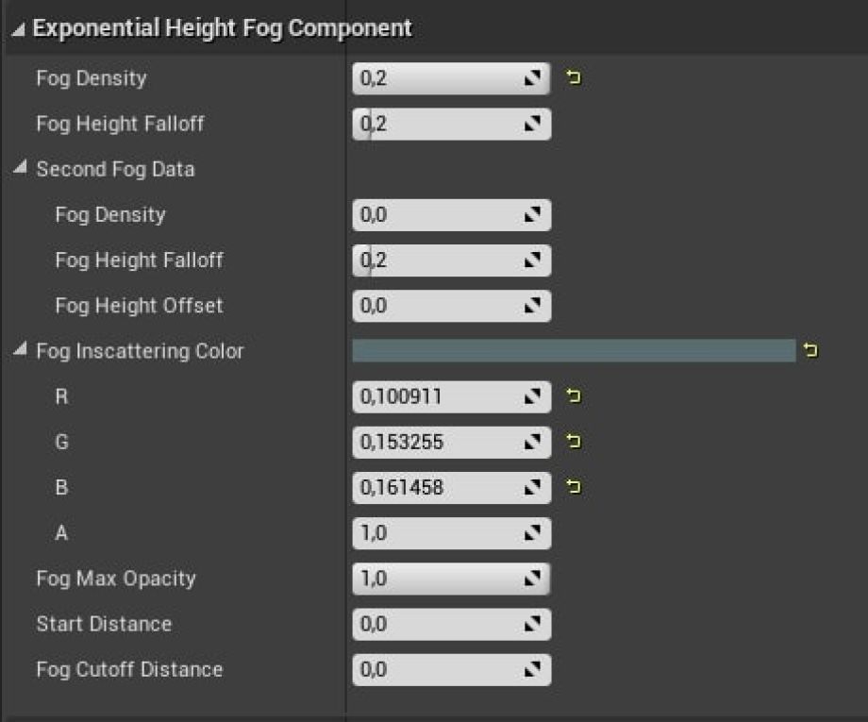Viewport: 868px width, 722px height.
Task: Collapse the Second Fog Data group
Action: pyautogui.click(x=20, y=169)
